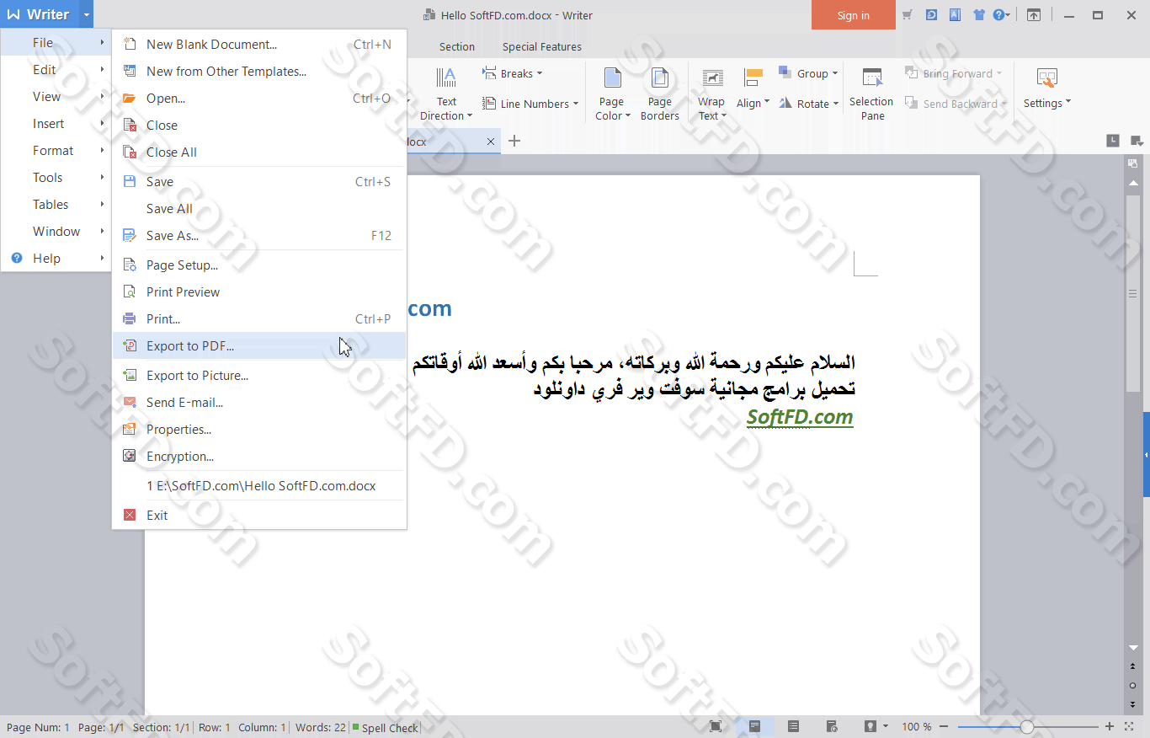Click Export to PDF... entry

[259, 346]
